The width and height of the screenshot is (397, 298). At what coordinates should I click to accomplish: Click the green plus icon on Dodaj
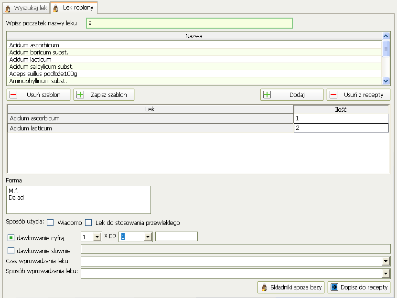[267, 95]
